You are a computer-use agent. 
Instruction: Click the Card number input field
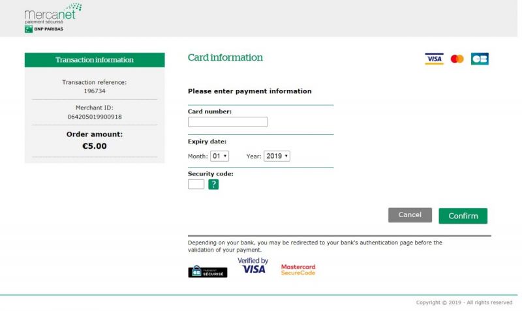click(x=228, y=122)
